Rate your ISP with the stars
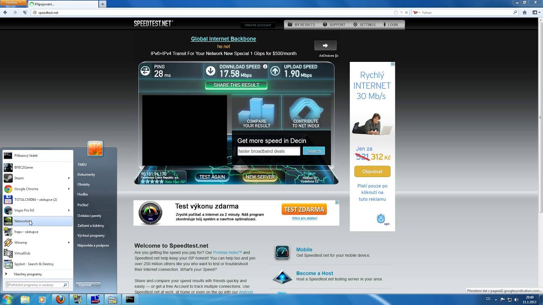This screenshot has height=305, width=543. tap(152, 182)
